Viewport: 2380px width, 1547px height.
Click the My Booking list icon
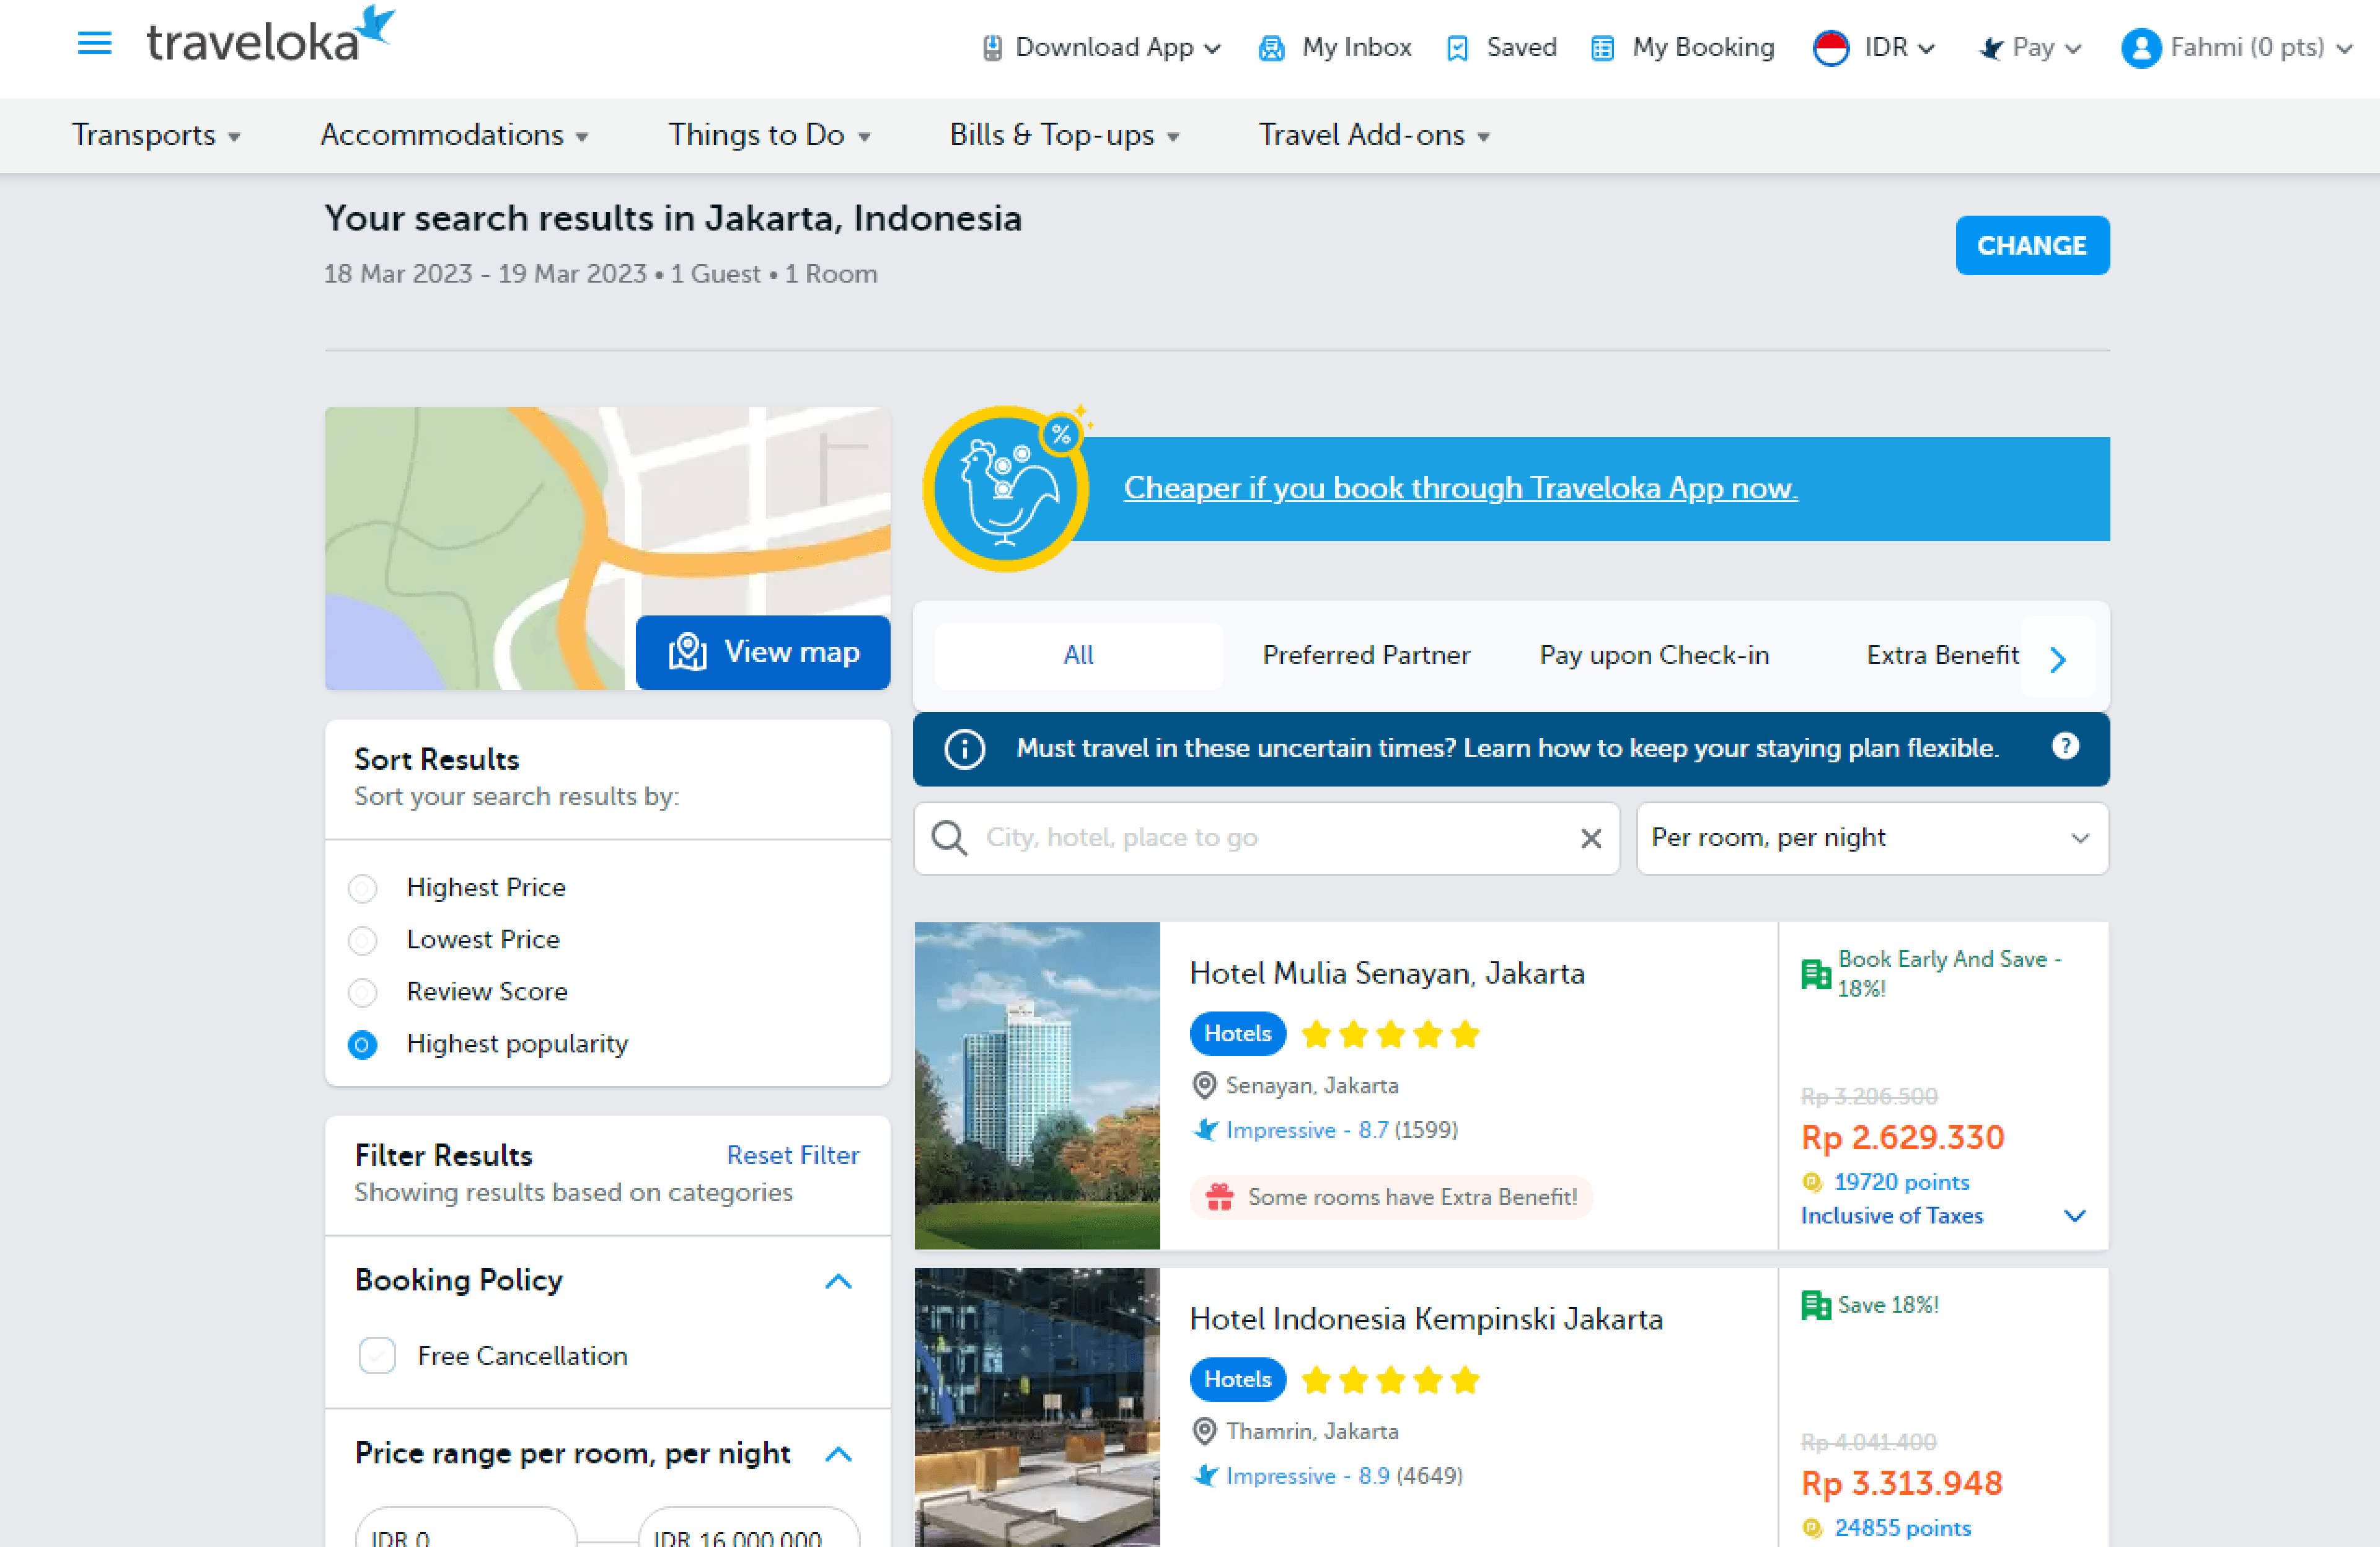(1602, 48)
